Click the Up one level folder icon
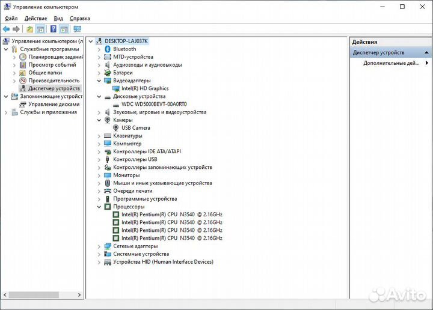Image resolution: width=433 pixels, height=310 pixels. tap(29, 29)
